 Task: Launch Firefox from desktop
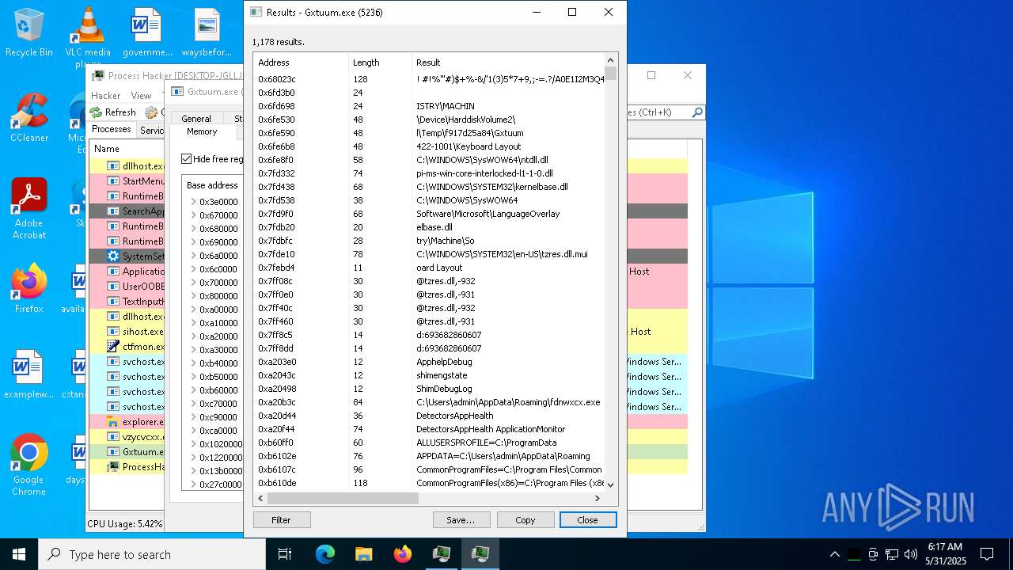[x=29, y=289]
